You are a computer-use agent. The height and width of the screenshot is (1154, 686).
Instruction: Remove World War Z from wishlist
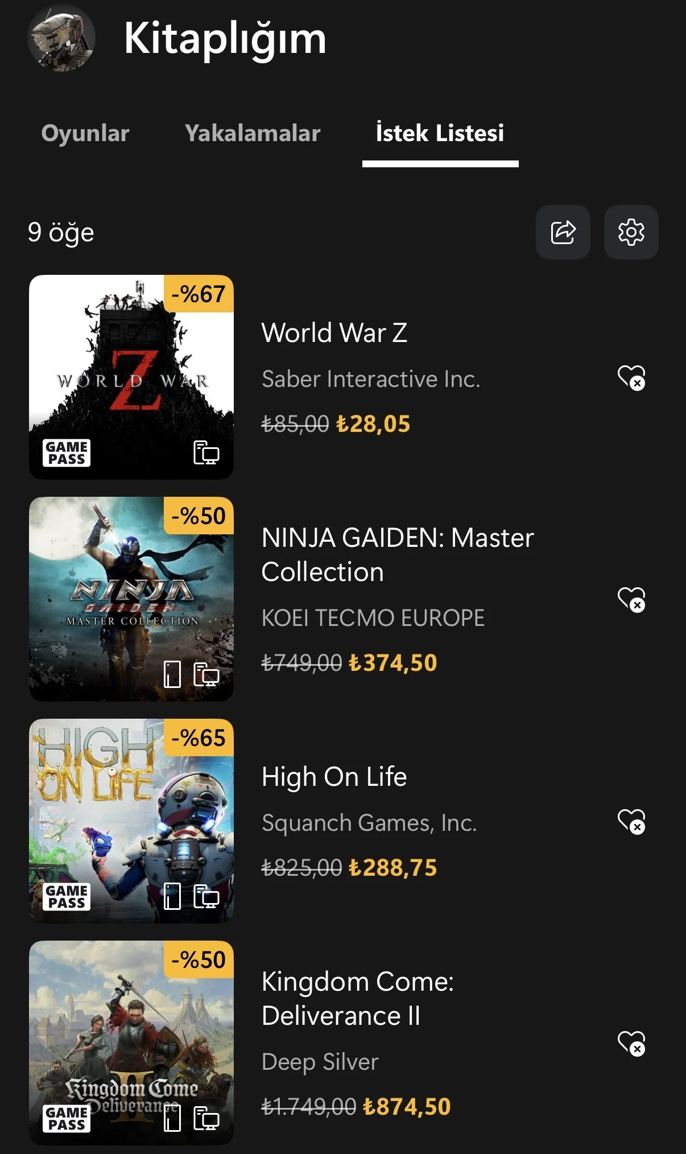click(631, 377)
